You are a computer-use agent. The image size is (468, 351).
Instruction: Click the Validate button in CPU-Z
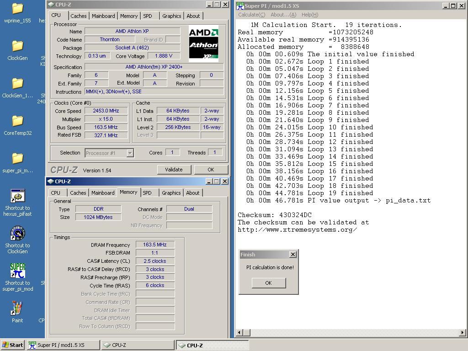pos(174,170)
